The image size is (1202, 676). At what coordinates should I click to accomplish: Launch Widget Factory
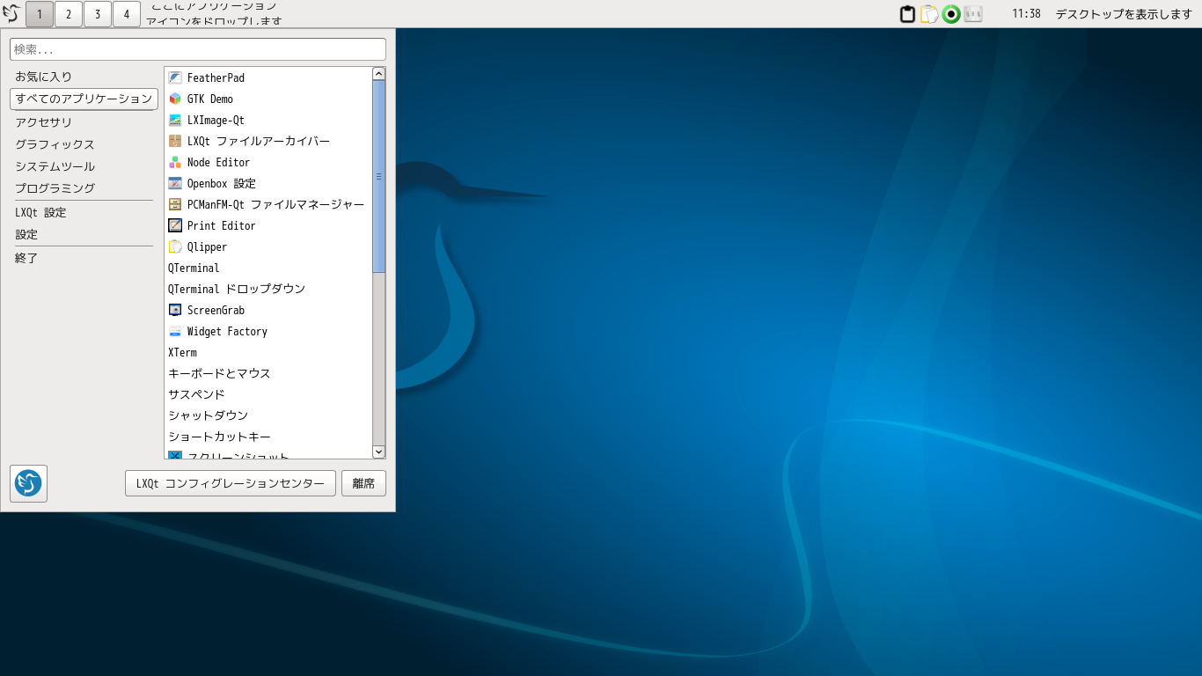226,332
